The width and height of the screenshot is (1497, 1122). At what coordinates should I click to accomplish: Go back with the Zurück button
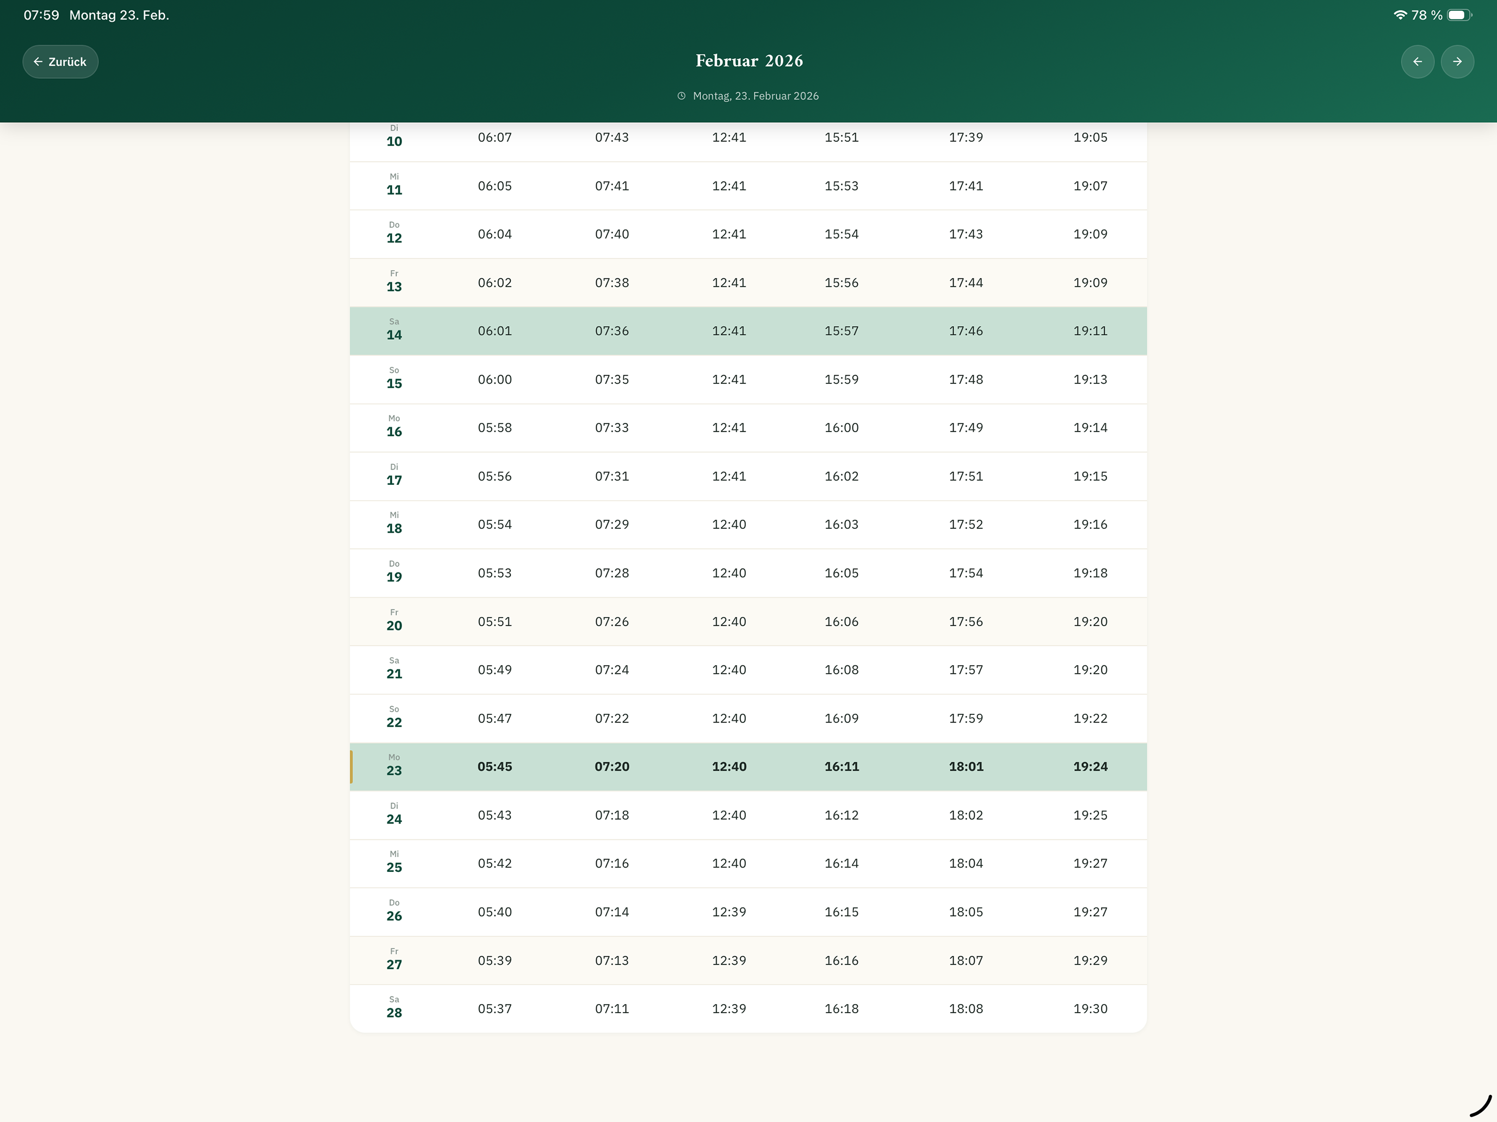(x=60, y=61)
